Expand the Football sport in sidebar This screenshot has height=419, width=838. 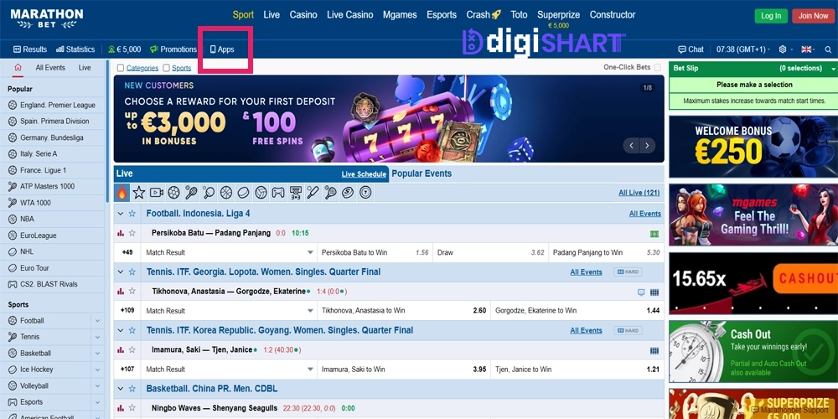point(97,321)
